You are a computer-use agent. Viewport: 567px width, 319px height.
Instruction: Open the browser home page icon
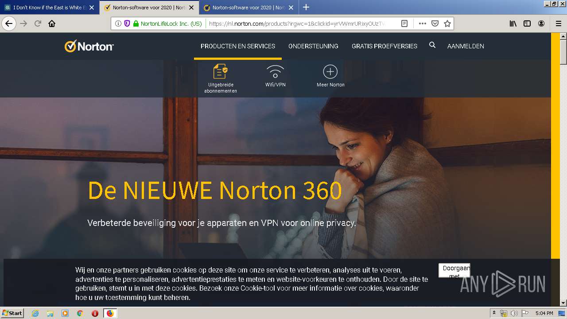coord(52,23)
